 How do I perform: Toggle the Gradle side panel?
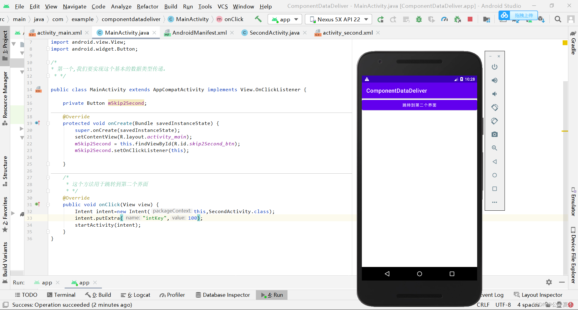(x=574, y=45)
